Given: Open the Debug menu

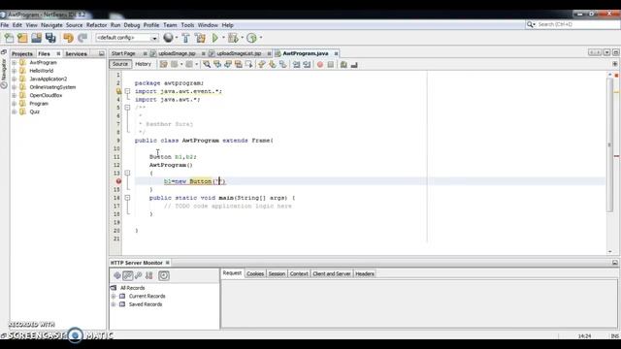Looking at the screenshot, I should pos(132,25).
